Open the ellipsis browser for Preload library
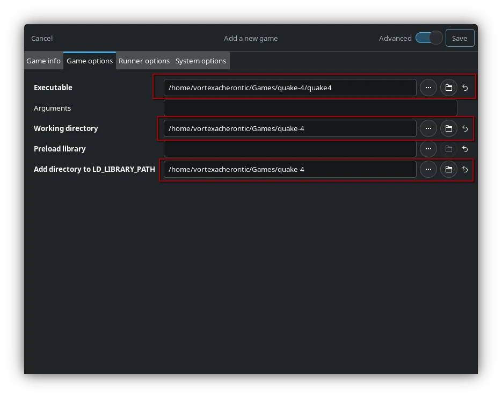 coord(428,149)
